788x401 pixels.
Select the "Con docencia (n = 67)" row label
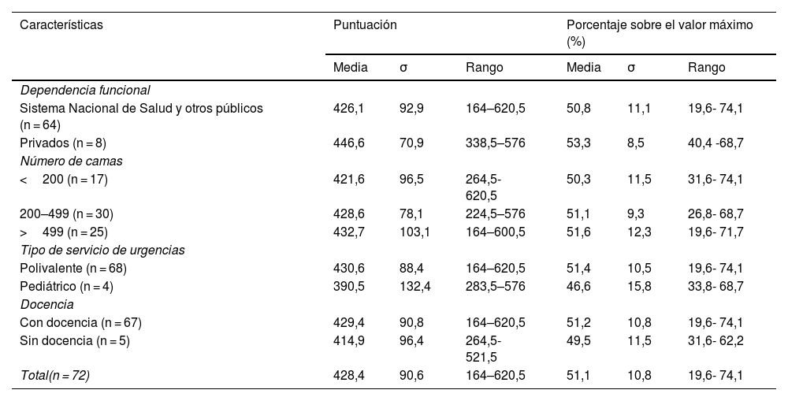[80, 323]
